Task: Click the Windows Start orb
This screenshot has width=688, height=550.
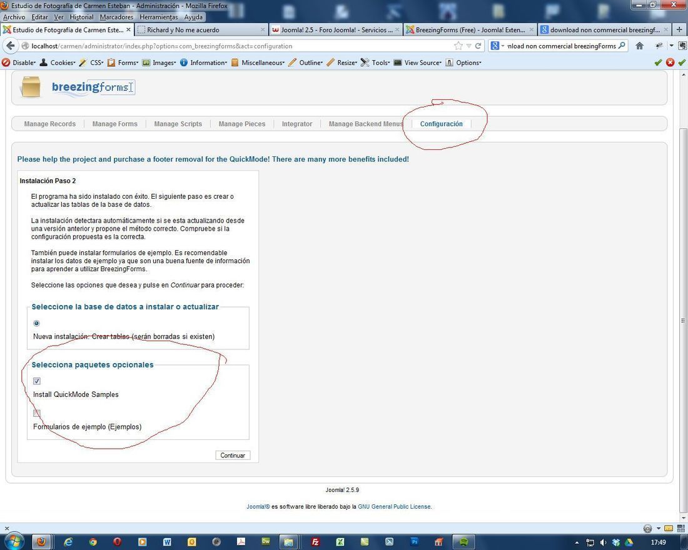Action: click(14, 541)
